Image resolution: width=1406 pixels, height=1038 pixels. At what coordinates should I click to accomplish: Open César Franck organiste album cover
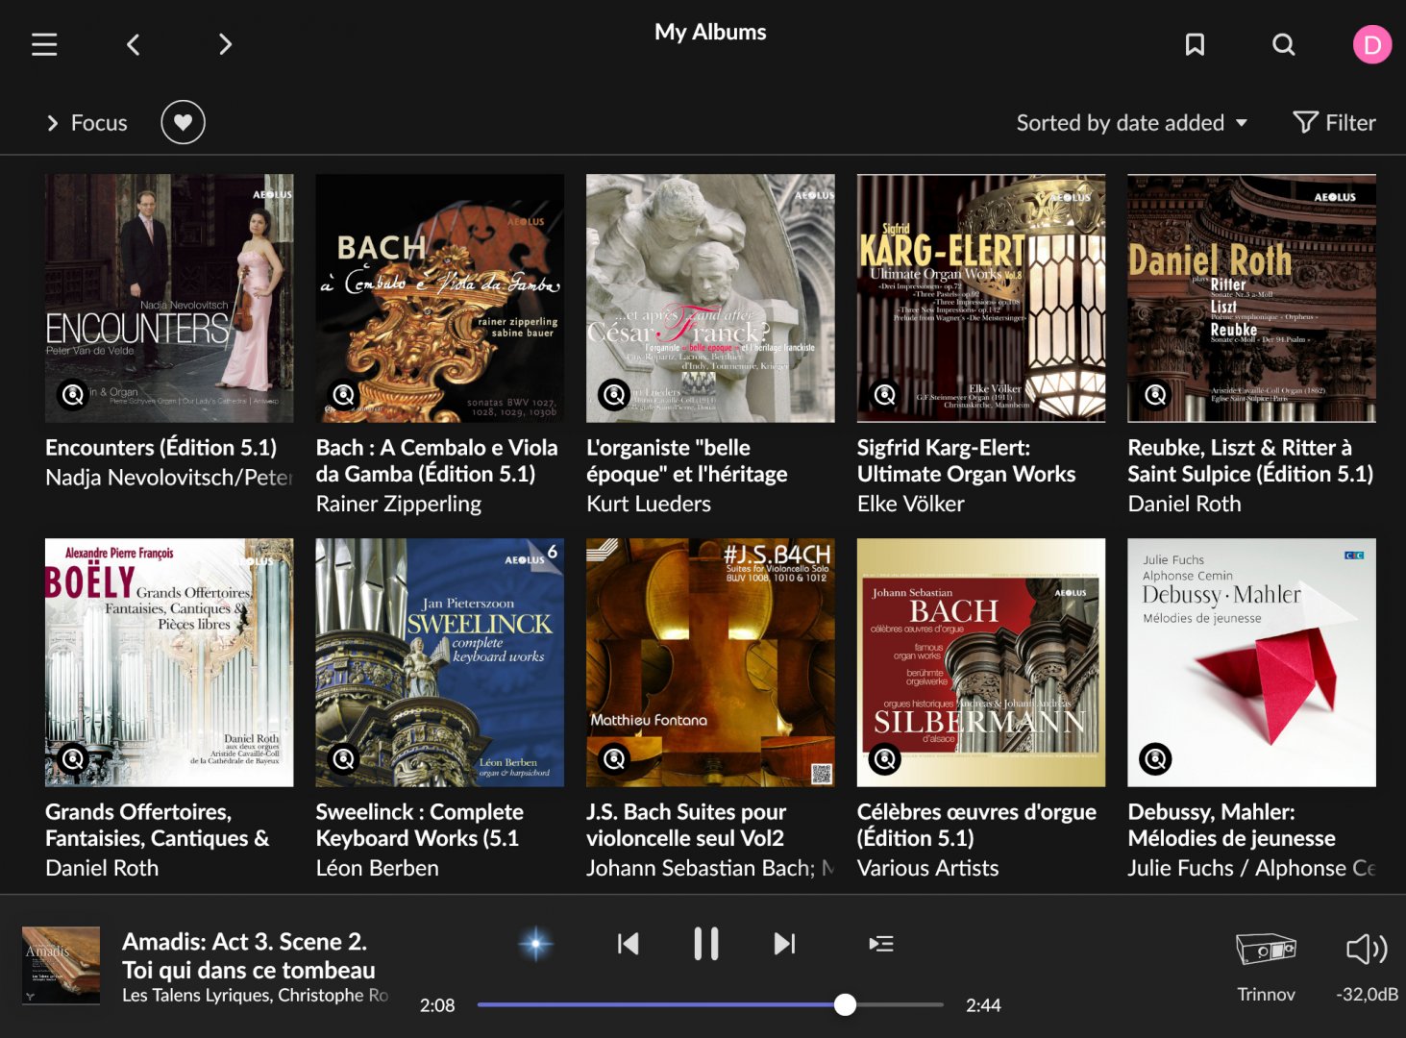710,298
